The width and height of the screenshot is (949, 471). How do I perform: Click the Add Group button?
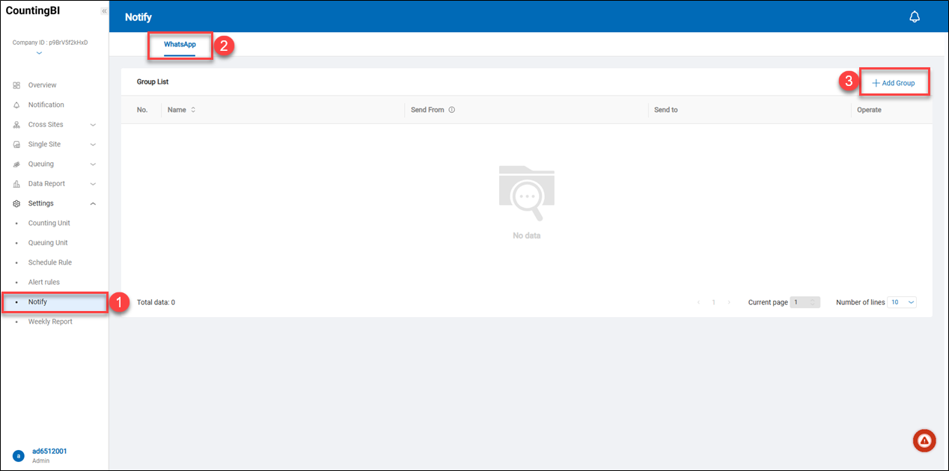point(894,83)
